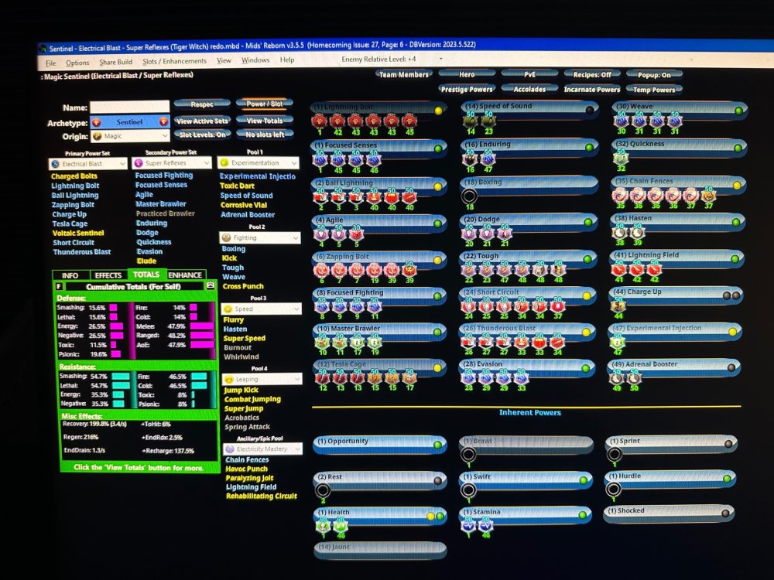Screen dimensions: 774x580
Task: Click the empty enhancement slot under Boxing
Action: point(469,196)
